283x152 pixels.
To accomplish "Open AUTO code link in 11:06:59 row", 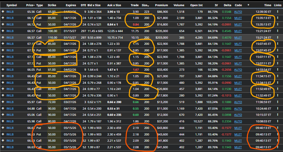I will point(238,102).
